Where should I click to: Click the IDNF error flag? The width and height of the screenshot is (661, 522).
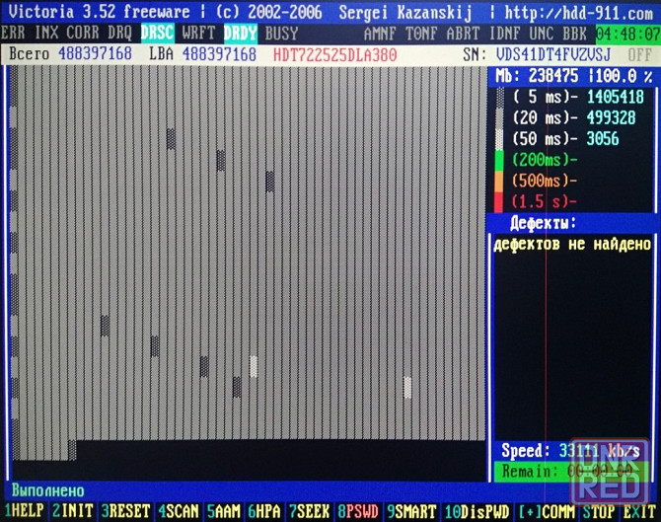[504, 33]
